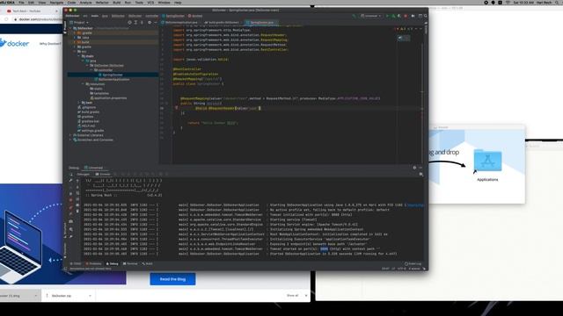Open the Refactor menu
This screenshot has height=316, width=563.
pyautogui.click(x=102, y=3)
